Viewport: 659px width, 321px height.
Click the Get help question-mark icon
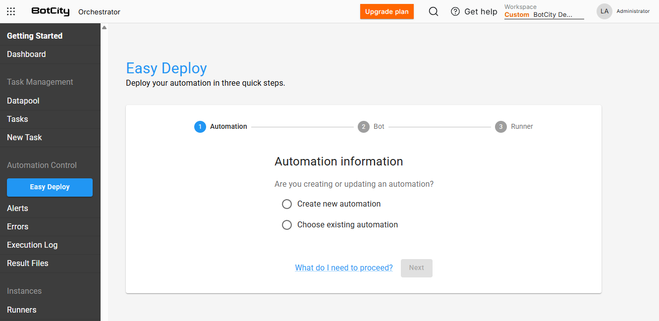(455, 11)
